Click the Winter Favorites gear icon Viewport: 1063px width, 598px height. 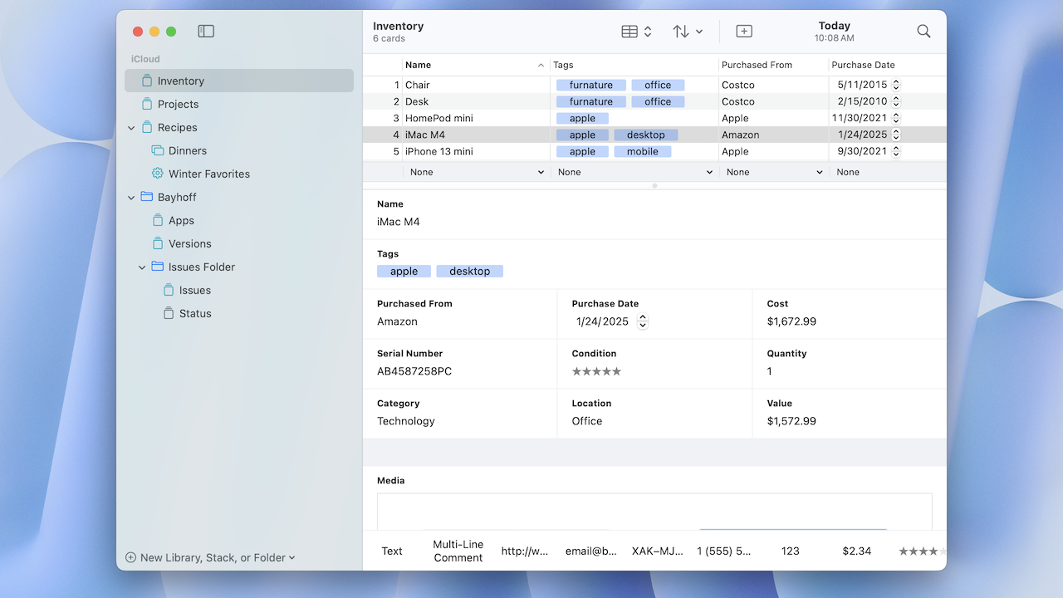click(x=158, y=174)
